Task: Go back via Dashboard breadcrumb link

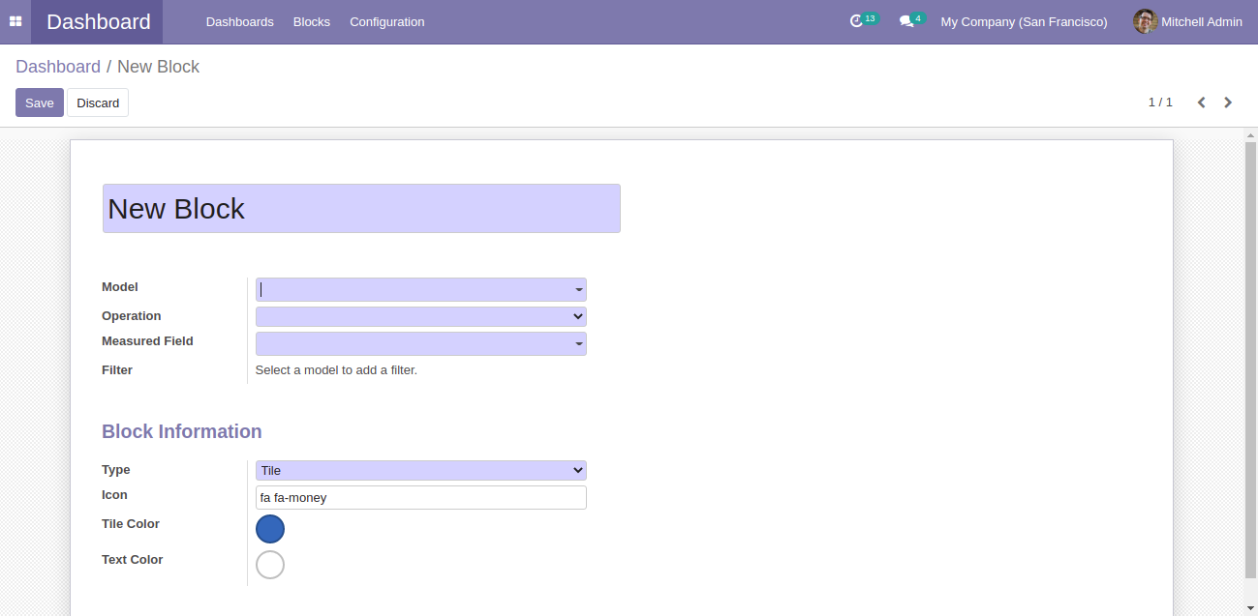Action: point(58,67)
